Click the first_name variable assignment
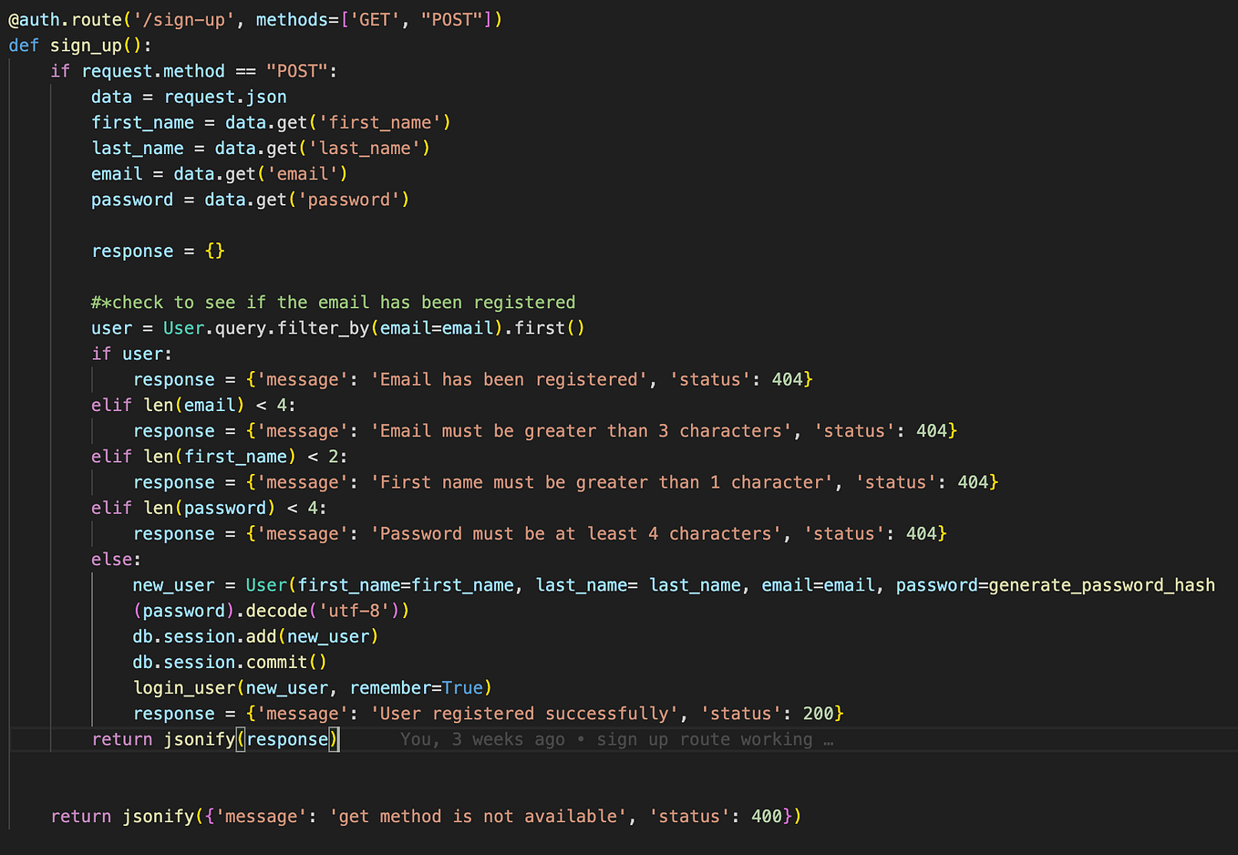 (142, 122)
